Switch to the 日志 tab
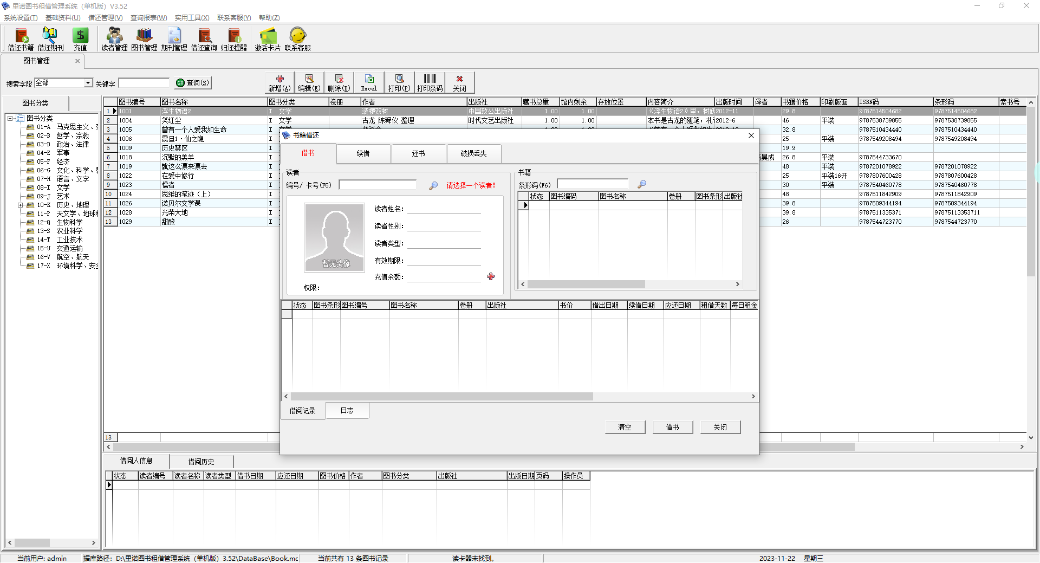The height and width of the screenshot is (563, 1040). (x=347, y=411)
